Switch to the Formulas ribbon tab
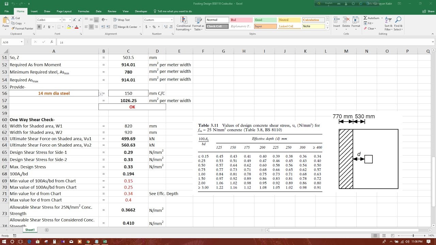436x245 pixels. (x=83, y=11)
